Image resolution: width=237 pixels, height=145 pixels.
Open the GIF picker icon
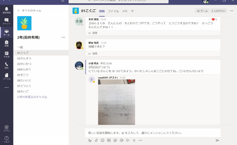(109, 140)
